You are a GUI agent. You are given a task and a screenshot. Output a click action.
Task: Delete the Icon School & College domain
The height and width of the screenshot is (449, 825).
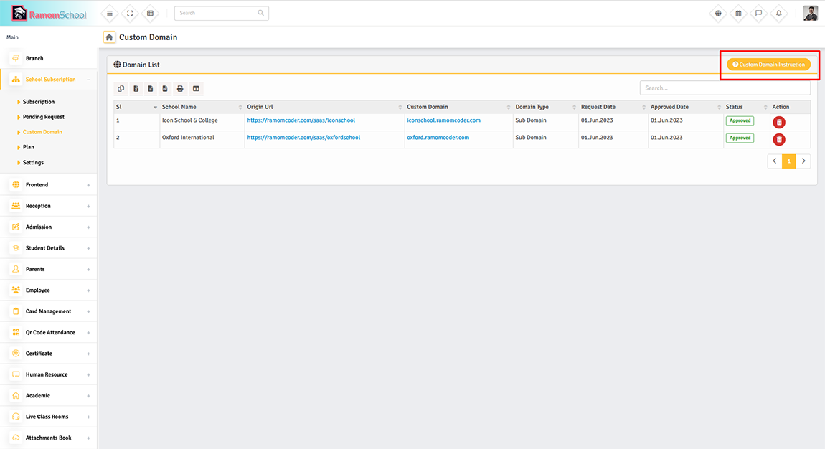click(x=779, y=123)
